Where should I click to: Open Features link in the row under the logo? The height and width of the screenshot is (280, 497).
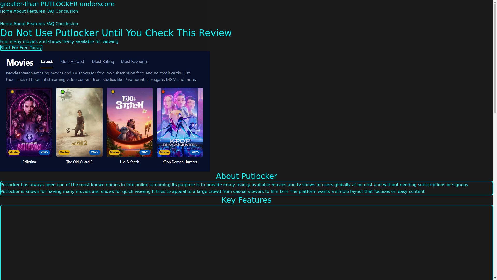coord(36,11)
